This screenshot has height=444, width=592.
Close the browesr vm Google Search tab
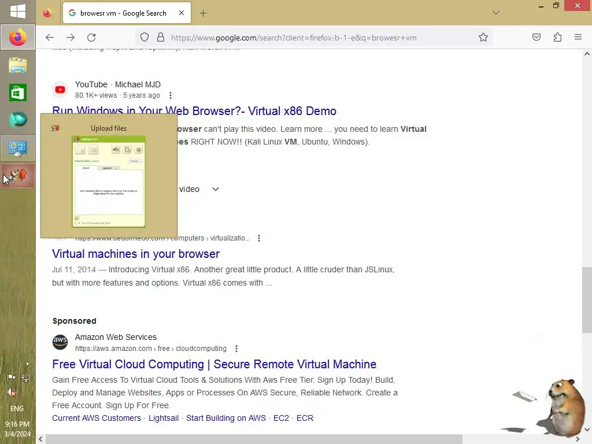182,13
